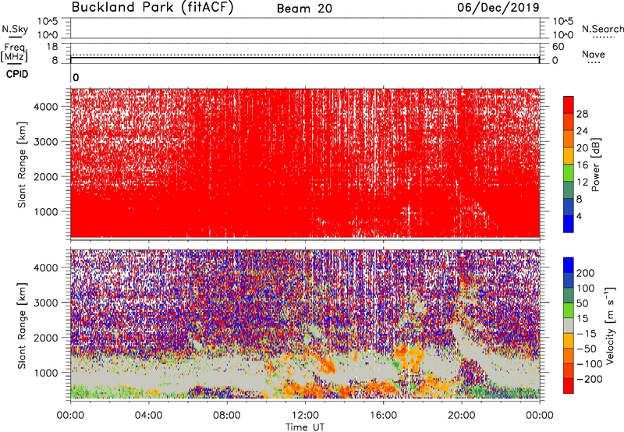
Task: Click the 2000 tick on power panel
Action: pos(45,176)
